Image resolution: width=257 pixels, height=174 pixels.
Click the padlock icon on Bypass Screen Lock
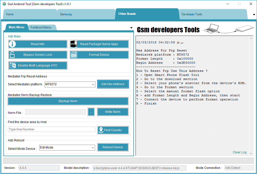(12, 55)
